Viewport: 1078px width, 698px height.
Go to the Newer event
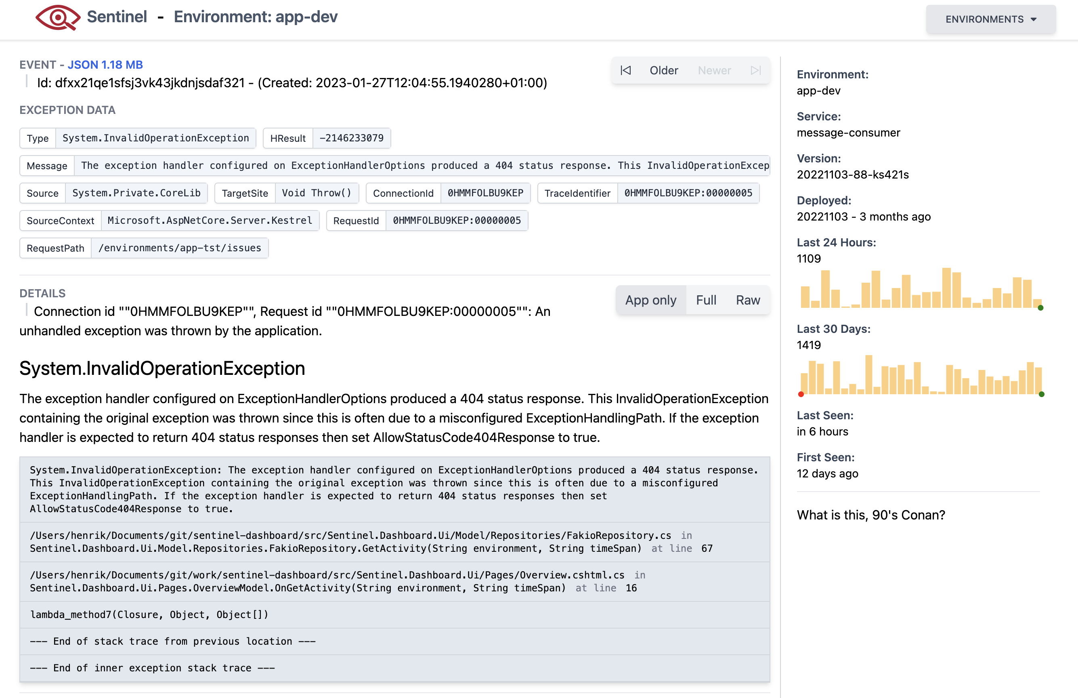pyautogui.click(x=714, y=70)
